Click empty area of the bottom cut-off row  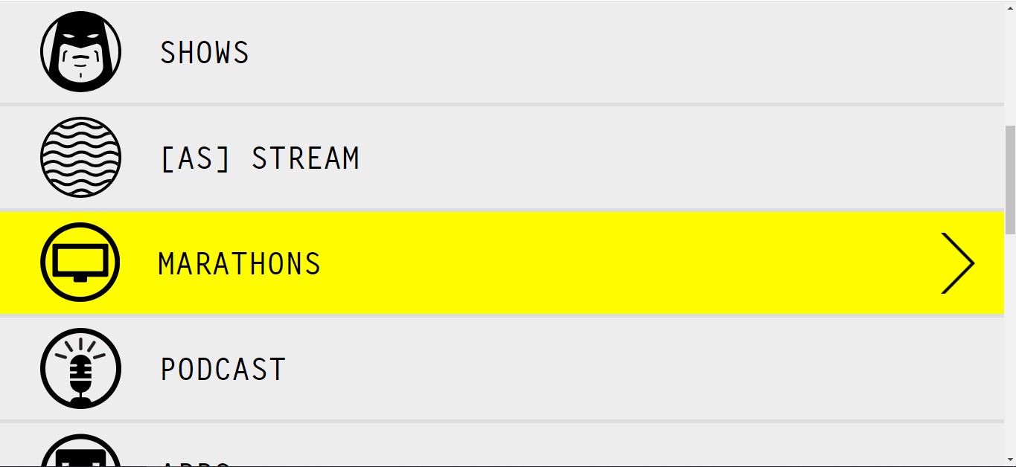(x=595, y=445)
